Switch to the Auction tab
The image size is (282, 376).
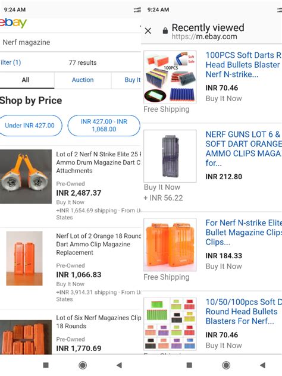point(83,80)
